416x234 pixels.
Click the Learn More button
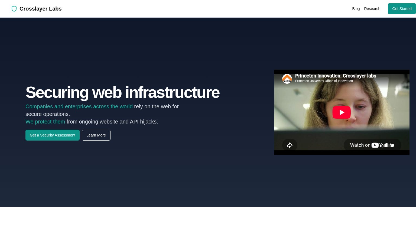point(96,135)
